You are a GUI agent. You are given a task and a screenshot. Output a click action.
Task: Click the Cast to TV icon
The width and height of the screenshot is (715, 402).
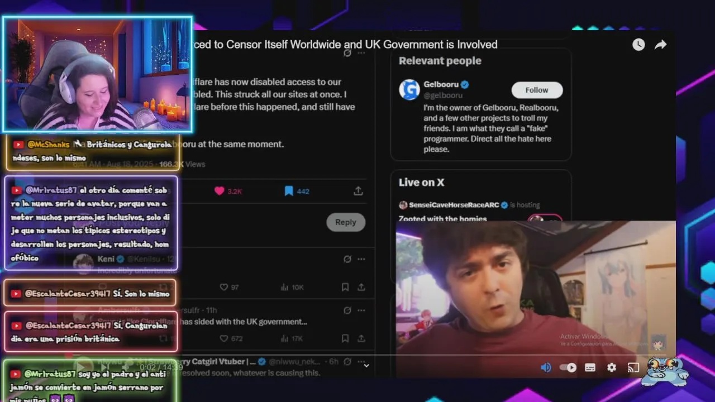(633, 367)
